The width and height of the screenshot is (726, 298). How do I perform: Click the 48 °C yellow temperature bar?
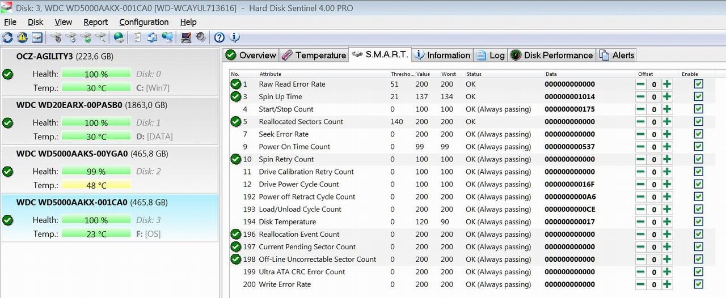click(x=96, y=185)
